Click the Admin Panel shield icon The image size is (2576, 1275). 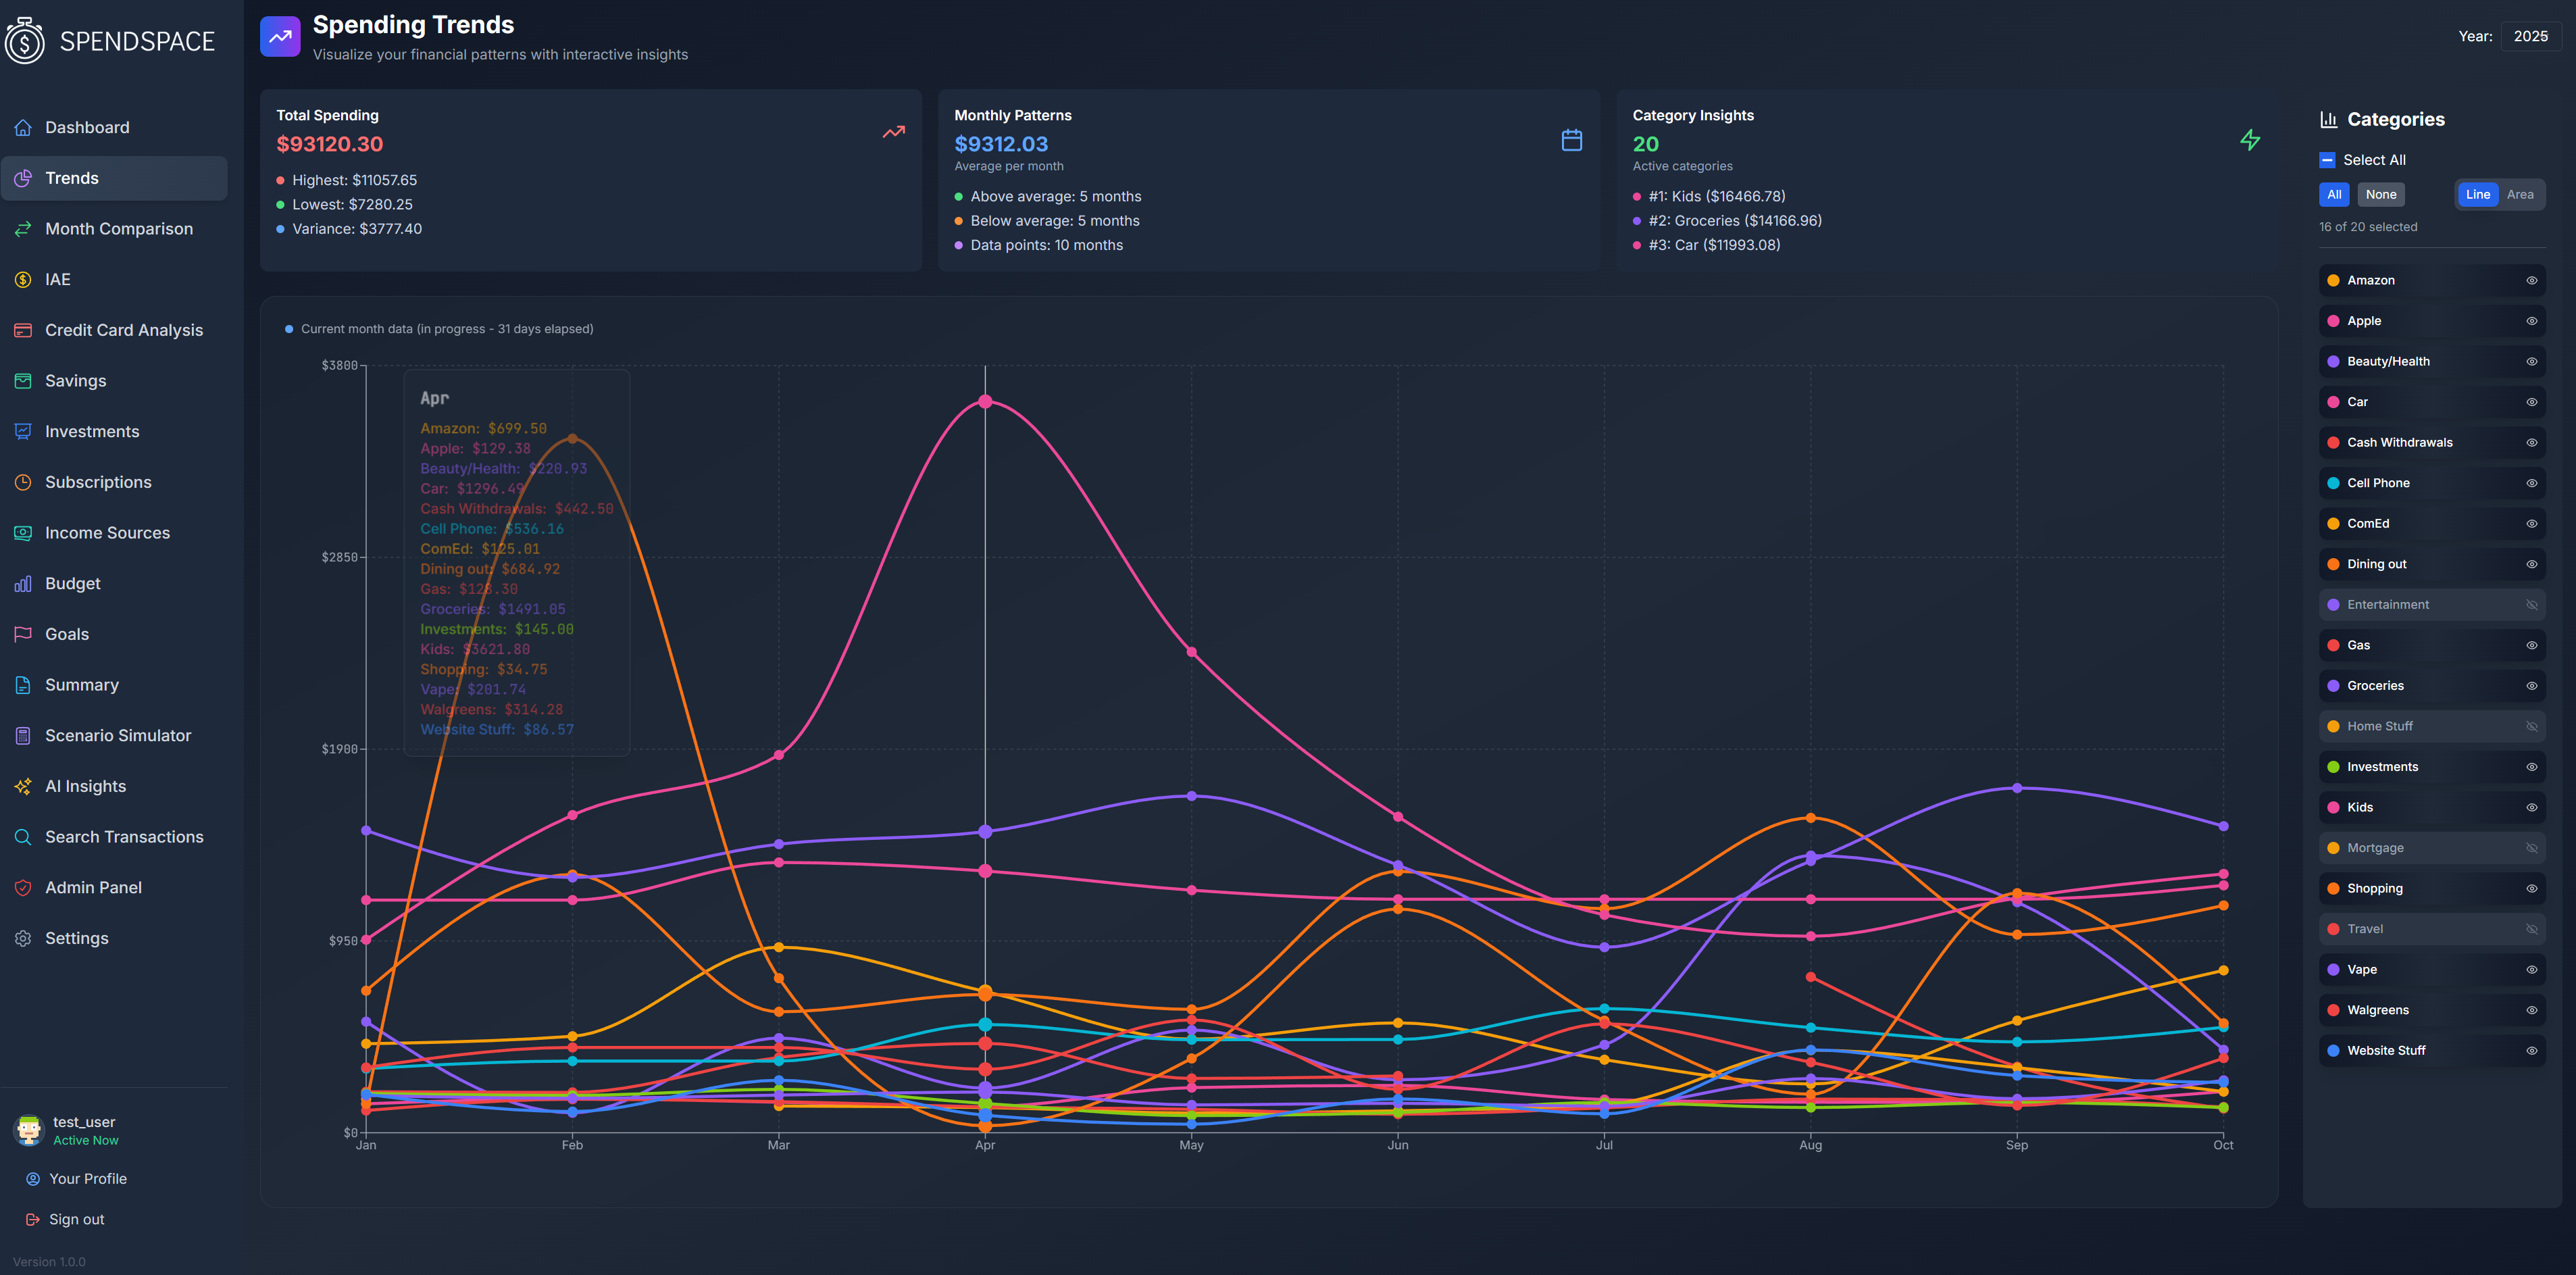pos(23,887)
